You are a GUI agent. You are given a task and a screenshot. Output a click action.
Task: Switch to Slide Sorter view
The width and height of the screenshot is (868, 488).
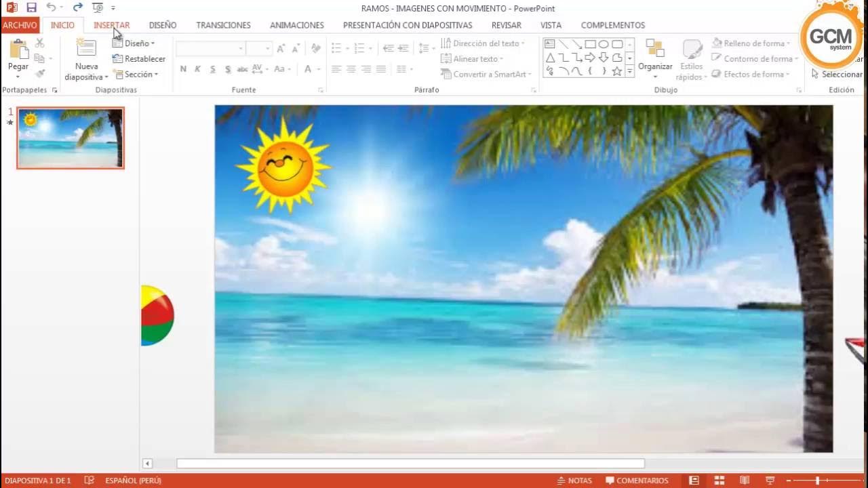pyautogui.click(x=720, y=480)
